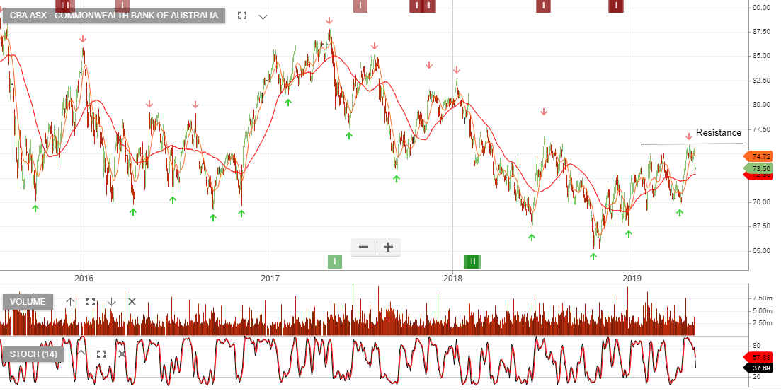
Task: Select the Resistance annotation text
Action: tap(718, 132)
